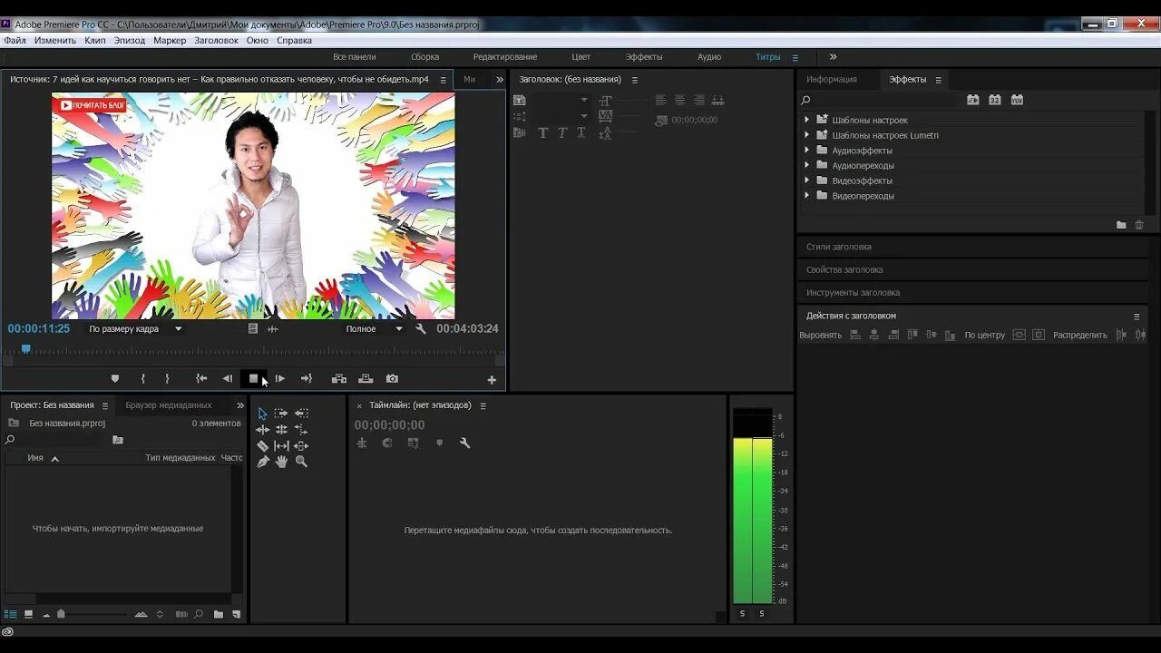Go to Out point in Source monitor
The height and width of the screenshot is (653, 1161).
pos(307,379)
